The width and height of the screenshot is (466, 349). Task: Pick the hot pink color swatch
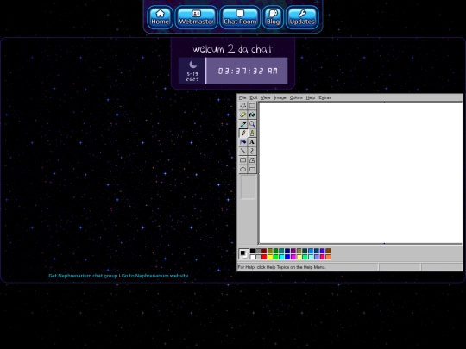322,257
